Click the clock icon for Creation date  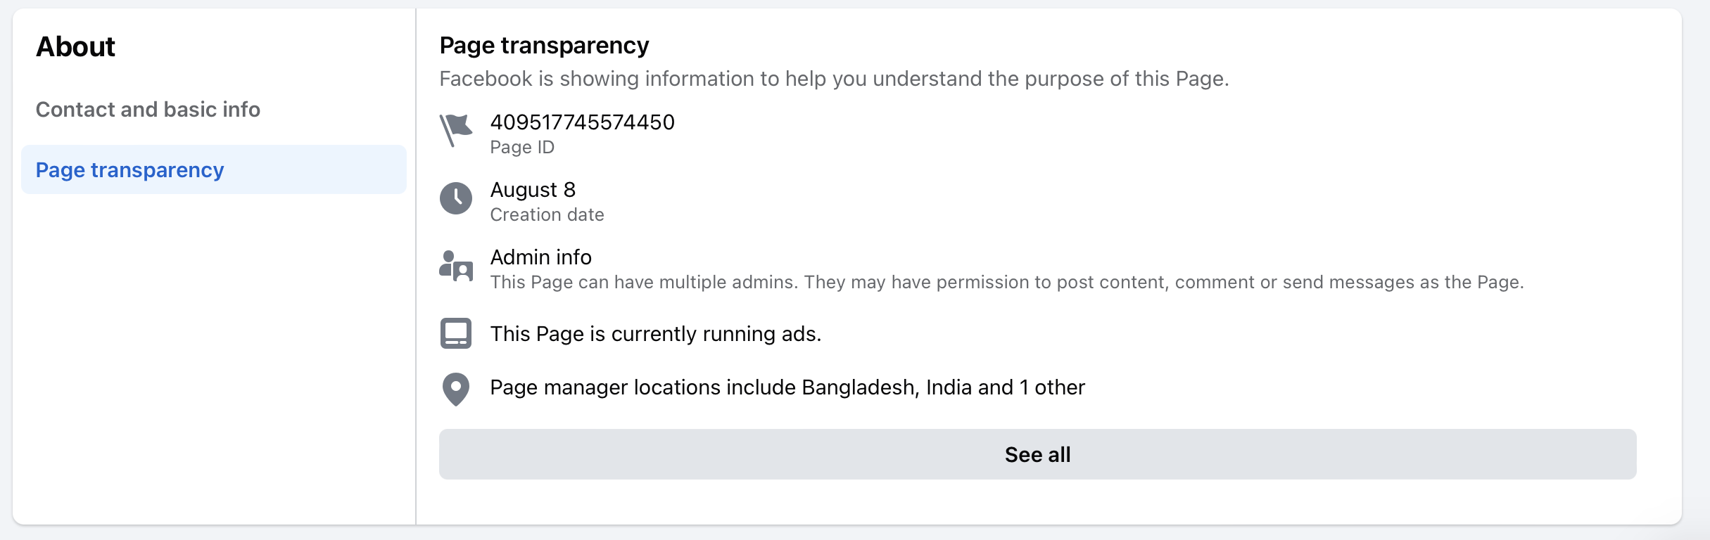tap(456, 198)
